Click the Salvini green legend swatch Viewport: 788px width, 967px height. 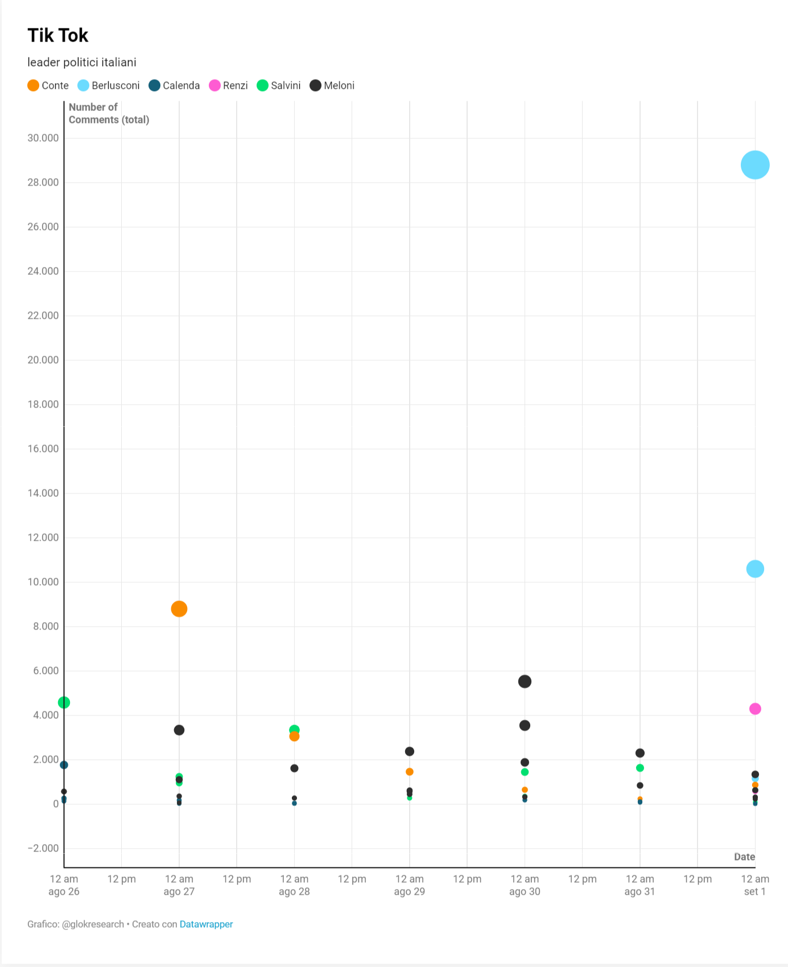pos(262,85)
